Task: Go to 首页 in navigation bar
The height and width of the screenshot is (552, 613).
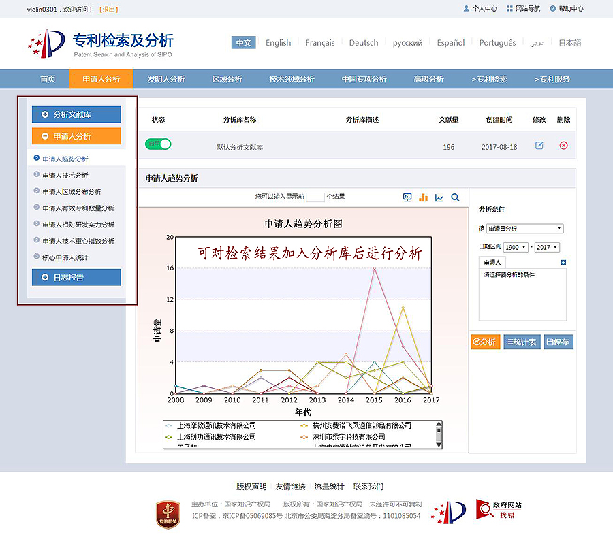Action: pos(48,80)
